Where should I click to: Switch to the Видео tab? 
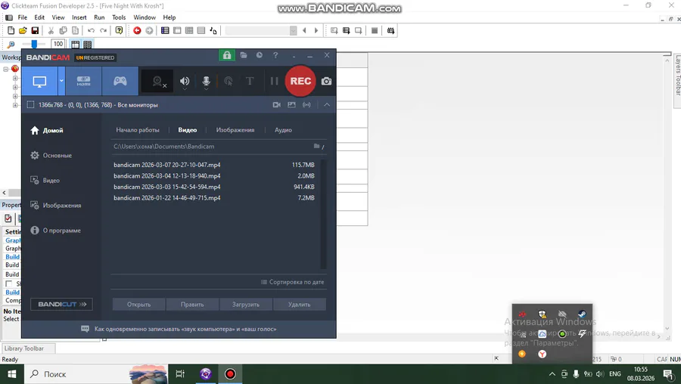188,130
